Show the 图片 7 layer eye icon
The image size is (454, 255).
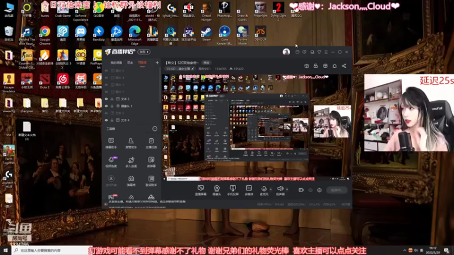(x=106, y=92)
